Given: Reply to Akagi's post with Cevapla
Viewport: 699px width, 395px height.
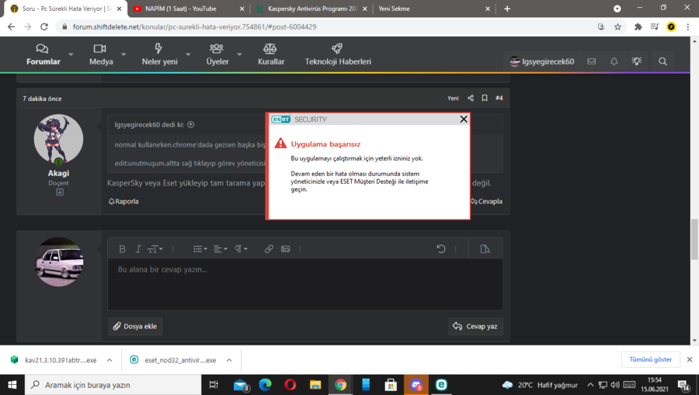Looking at the screenshot, I should [x=486, y=201].
